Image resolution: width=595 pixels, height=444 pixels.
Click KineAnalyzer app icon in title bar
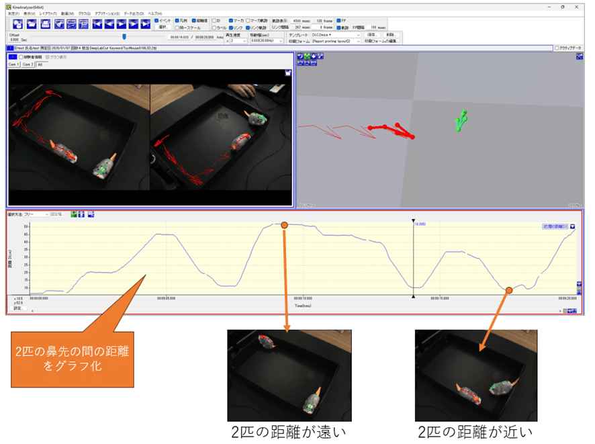9,7
